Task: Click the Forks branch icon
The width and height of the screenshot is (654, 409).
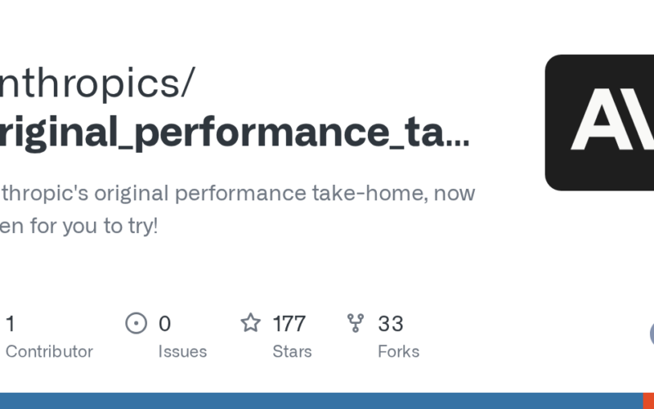Action: point(356,323)
